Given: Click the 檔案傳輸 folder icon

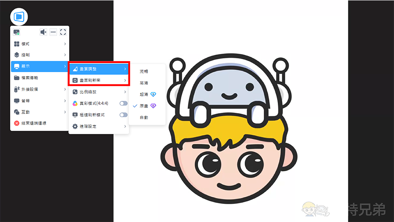Looking at the screenshot, I should click(17, 78).
